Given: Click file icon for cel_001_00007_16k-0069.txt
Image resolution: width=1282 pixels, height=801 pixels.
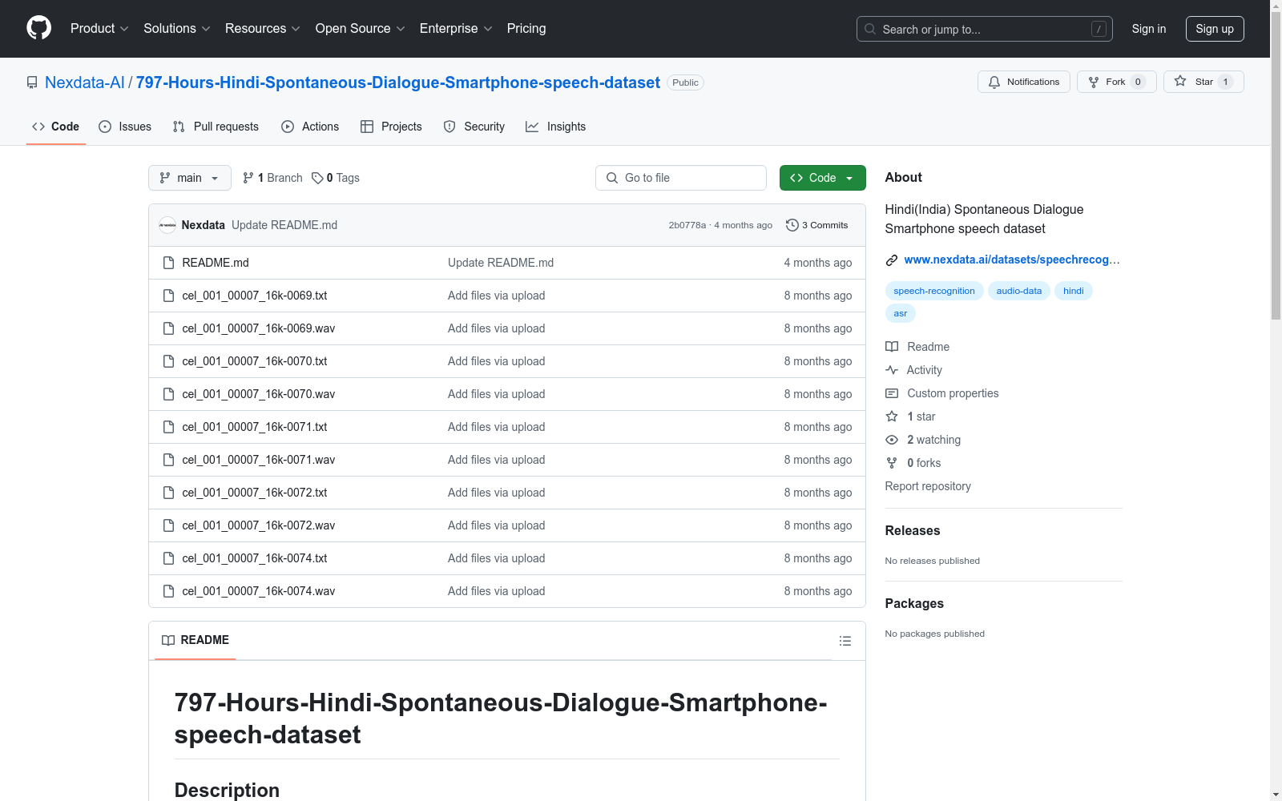Looking at the screenshot, I should coord(168,296).
